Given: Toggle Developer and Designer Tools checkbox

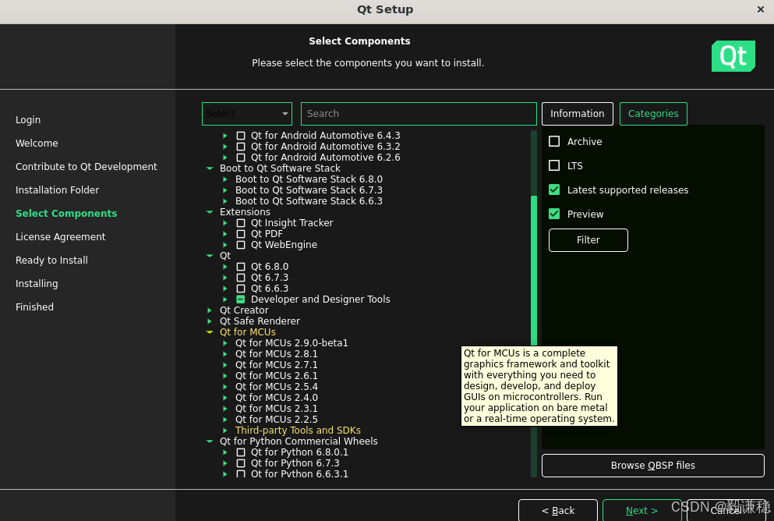Looking at the screenshot, I should click(241, 299).
